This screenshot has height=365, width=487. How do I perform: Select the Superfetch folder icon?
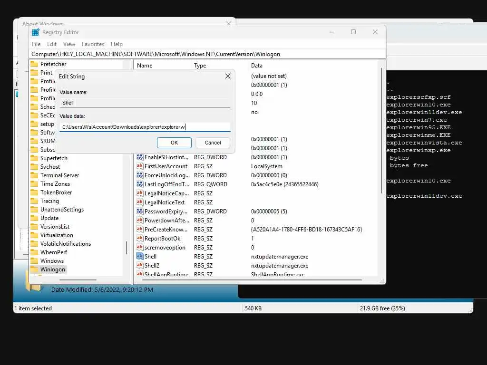(34, 158)
